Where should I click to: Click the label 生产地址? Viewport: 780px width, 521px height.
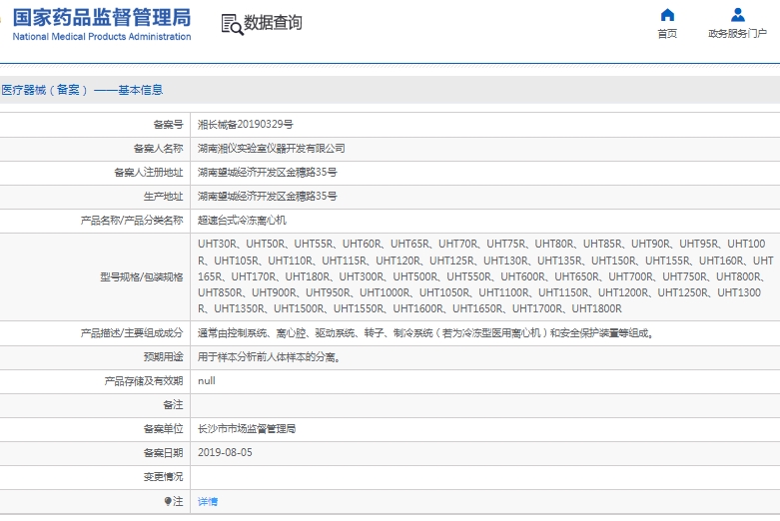click(163, 197)
